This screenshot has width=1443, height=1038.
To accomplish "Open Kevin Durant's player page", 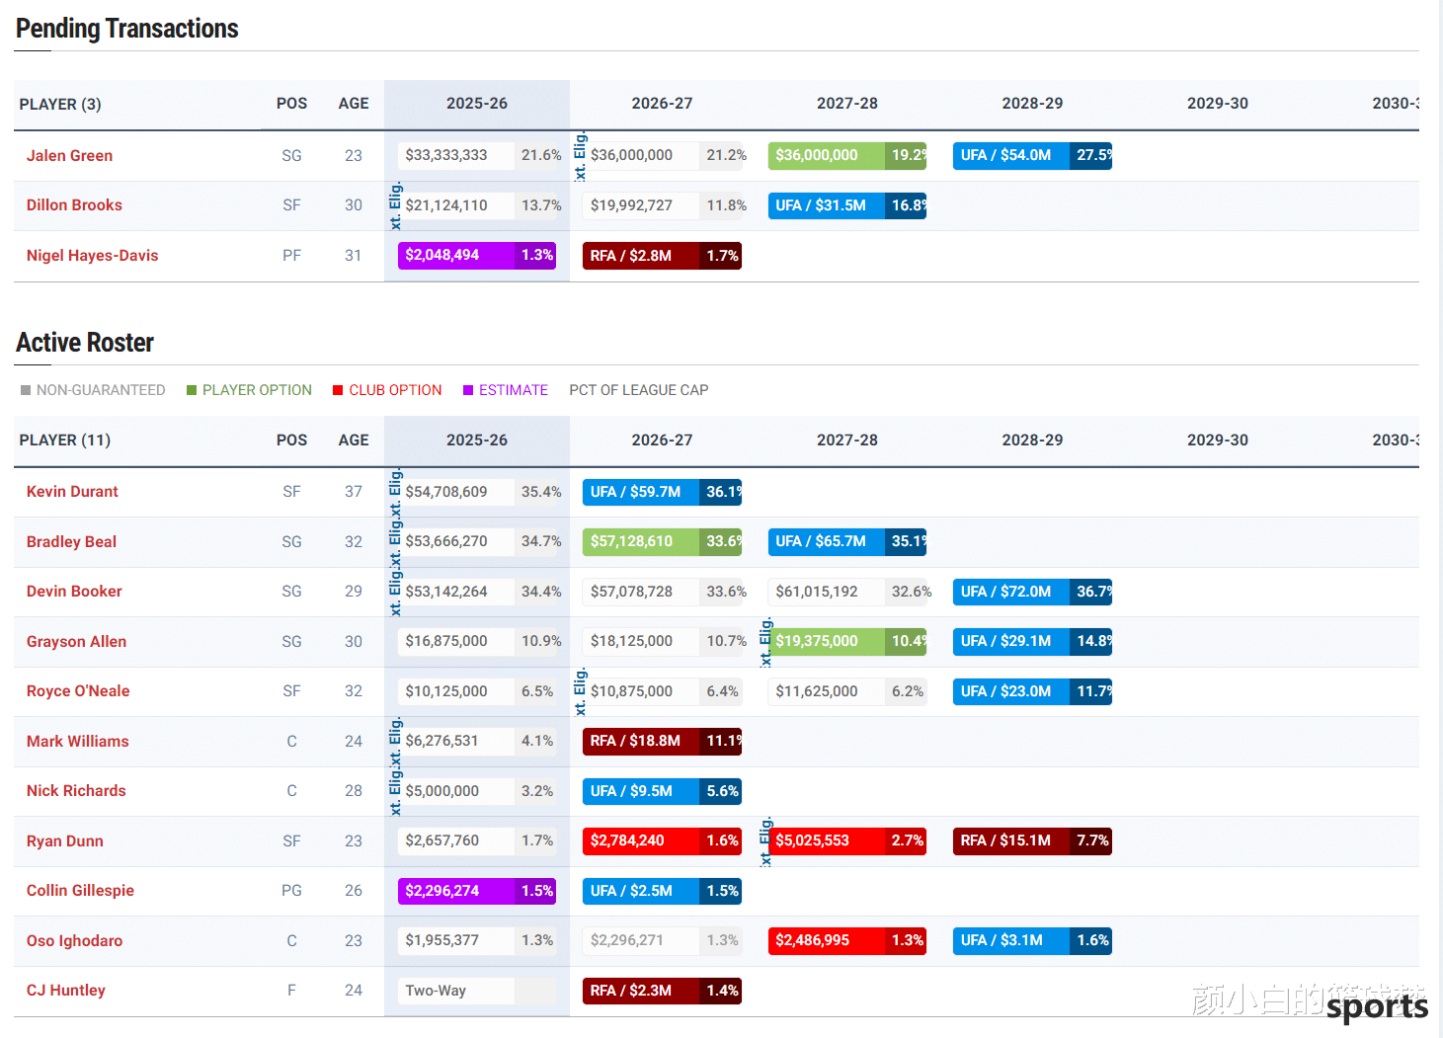I will 72,492.
